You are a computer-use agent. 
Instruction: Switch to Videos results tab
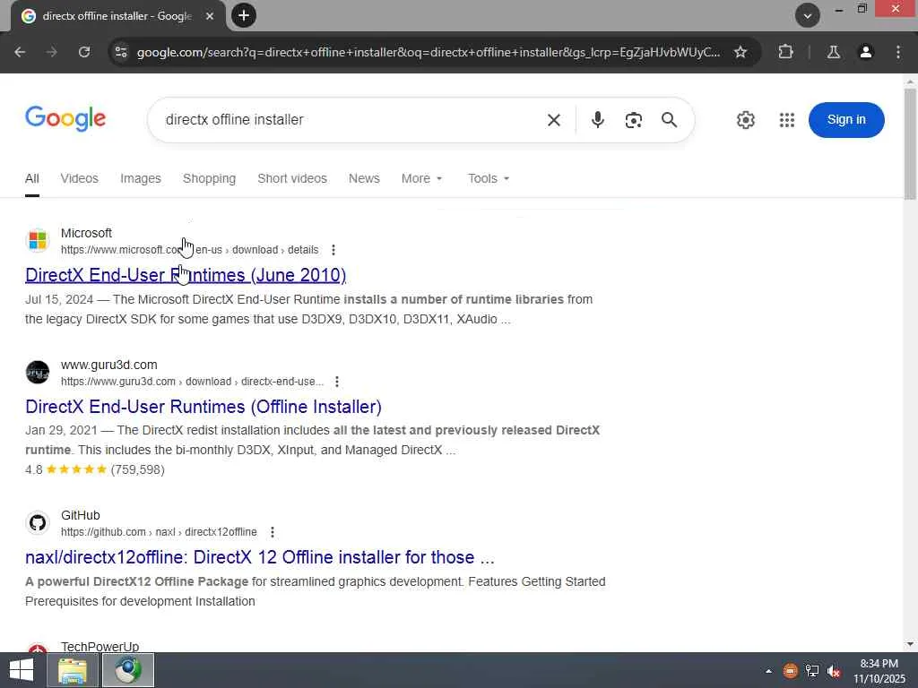[x=80, y=178]
